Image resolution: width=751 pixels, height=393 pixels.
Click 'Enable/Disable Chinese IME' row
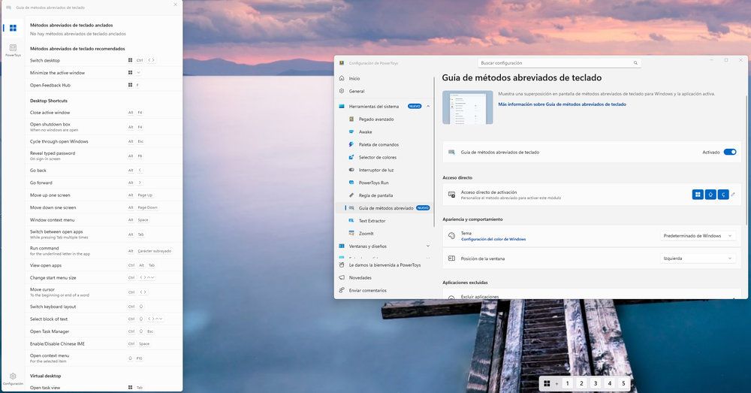103,343
